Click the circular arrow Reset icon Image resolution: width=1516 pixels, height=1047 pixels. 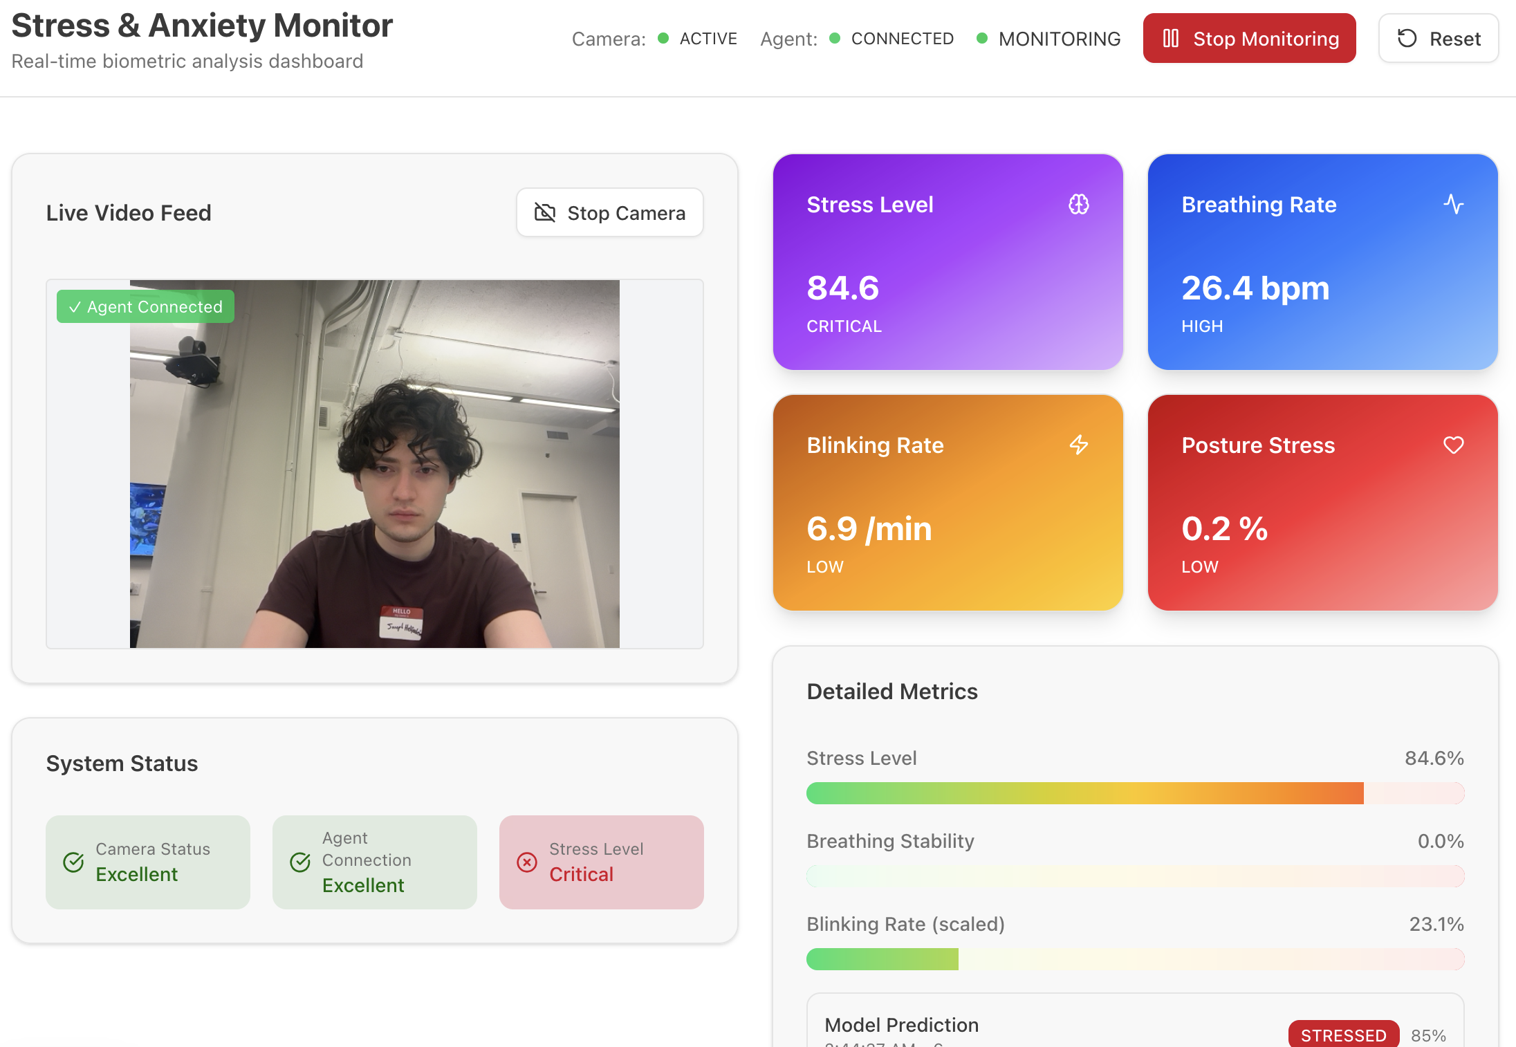point(1407,39)
